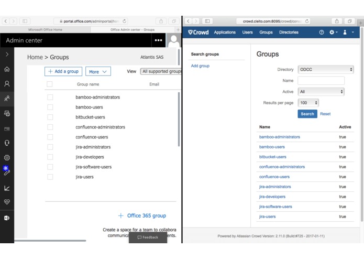Image resolution: width=364 pixels, height=259 pixels.
Task: Go back in the Office portal browser
Action: point(6,21)
